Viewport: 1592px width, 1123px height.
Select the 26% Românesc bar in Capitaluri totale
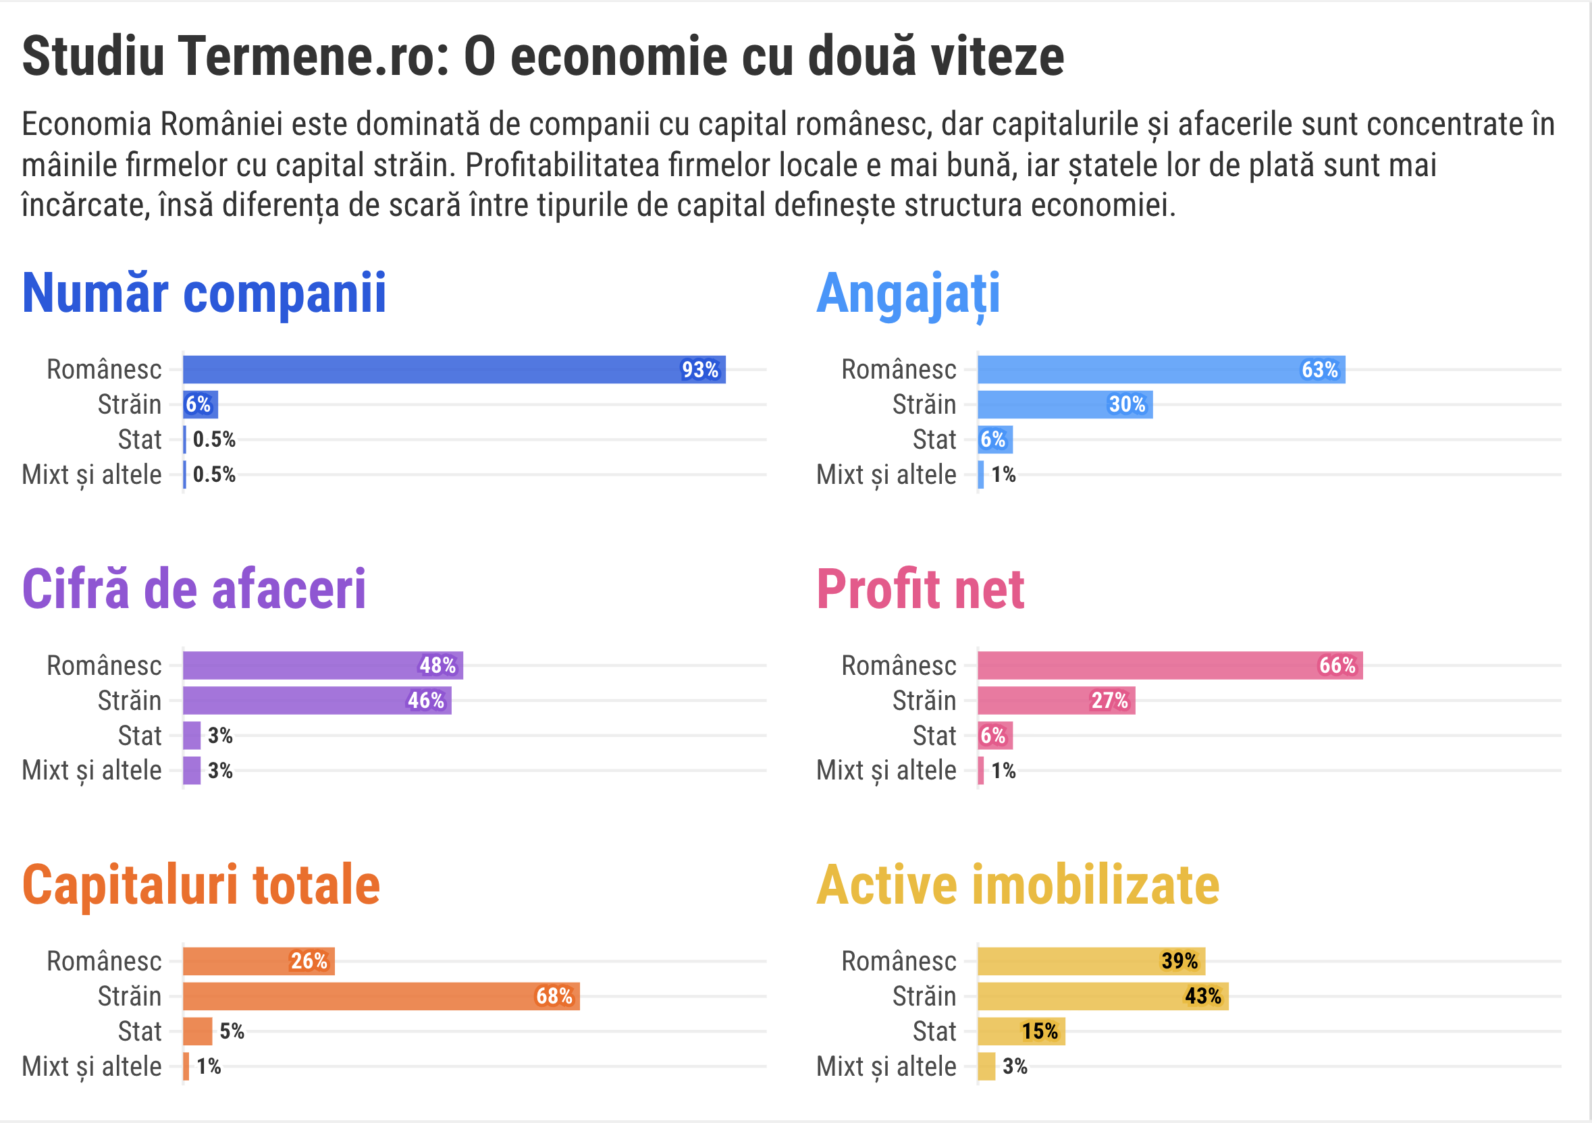259,962
